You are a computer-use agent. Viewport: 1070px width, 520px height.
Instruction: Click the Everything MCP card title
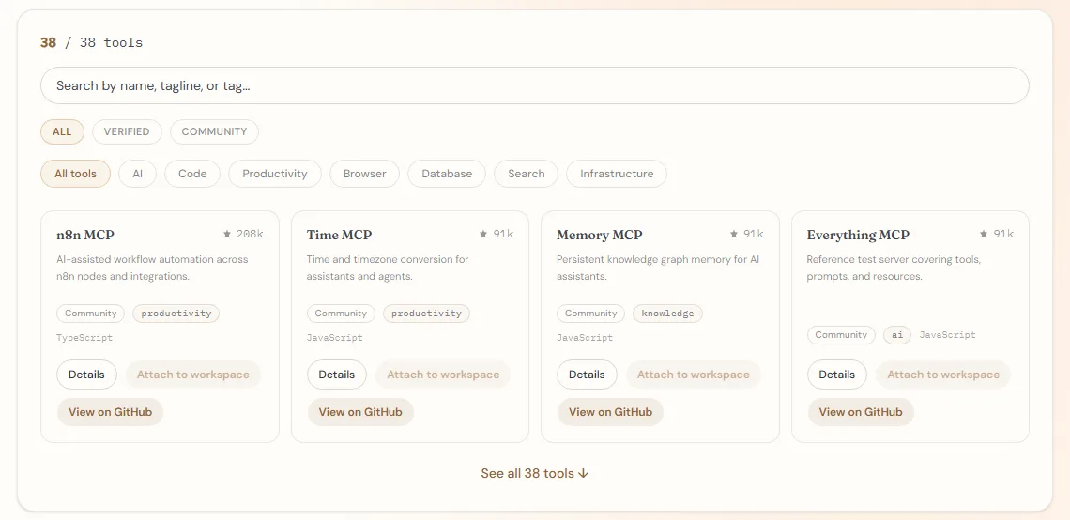858,235
